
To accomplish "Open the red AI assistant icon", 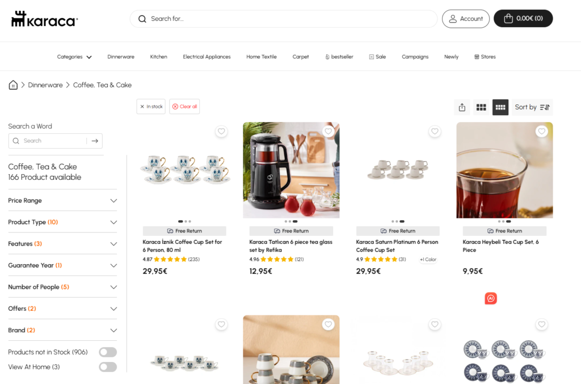I will [491, 298].
